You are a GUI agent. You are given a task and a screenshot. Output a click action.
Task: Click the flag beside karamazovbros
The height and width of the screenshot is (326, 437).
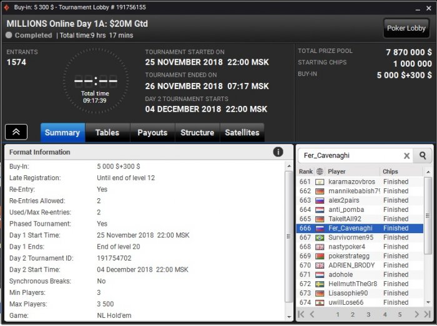point(320,182)
